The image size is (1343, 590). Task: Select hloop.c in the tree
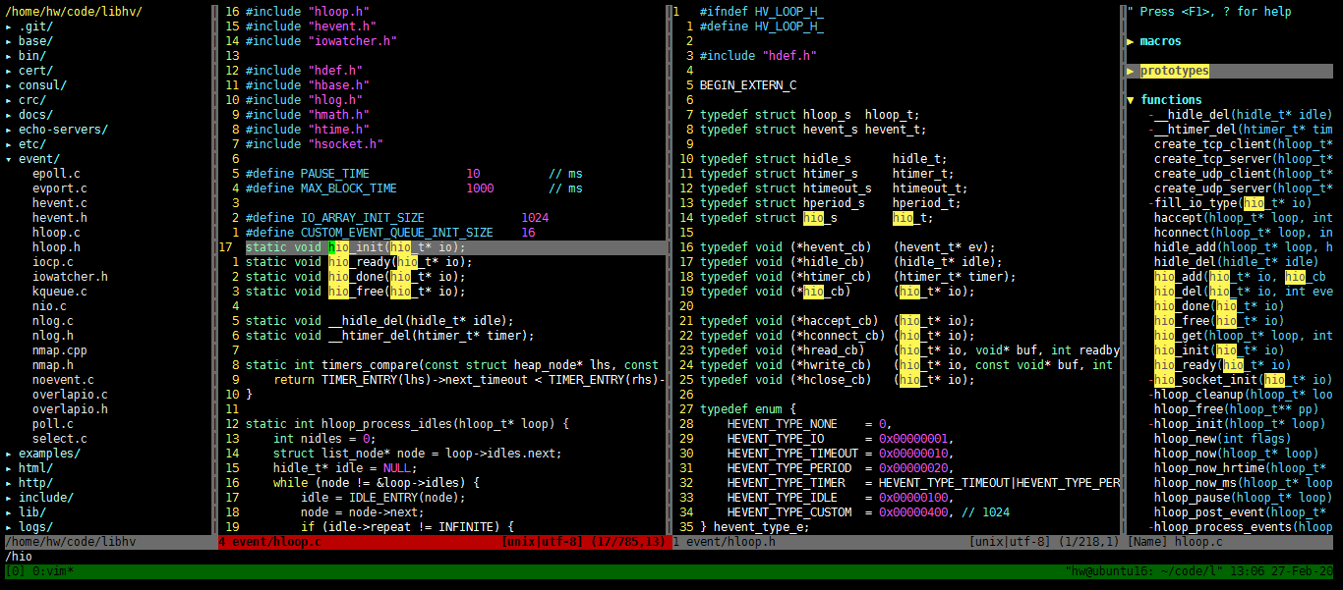(56, 233)
